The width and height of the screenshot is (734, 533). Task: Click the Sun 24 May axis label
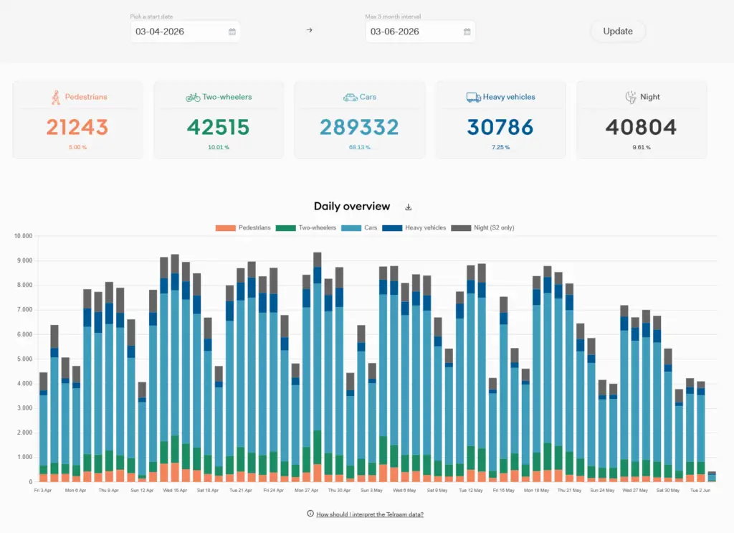(x=602, y=491)
